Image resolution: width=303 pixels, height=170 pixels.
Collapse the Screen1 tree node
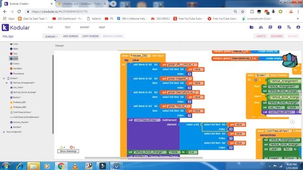pyautogui.click(x=4, y=78)
